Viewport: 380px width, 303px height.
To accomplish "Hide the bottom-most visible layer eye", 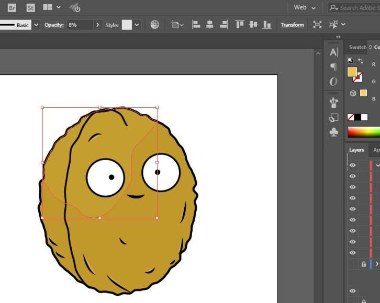I will coord(352,291).
